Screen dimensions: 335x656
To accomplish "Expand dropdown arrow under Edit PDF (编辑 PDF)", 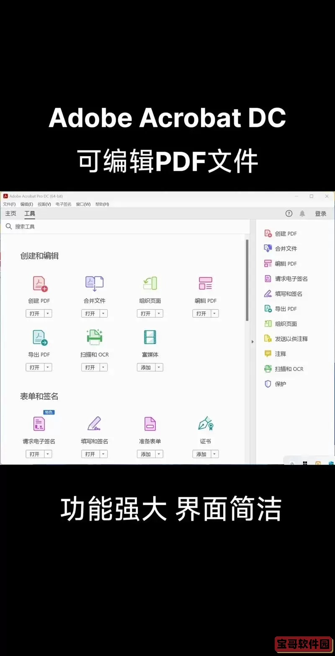I will 214,314.
